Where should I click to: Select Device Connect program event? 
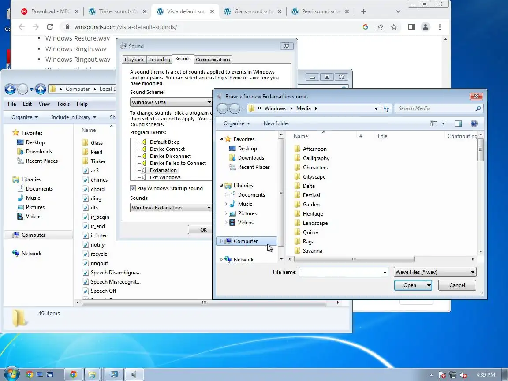(x=167, y=149)
